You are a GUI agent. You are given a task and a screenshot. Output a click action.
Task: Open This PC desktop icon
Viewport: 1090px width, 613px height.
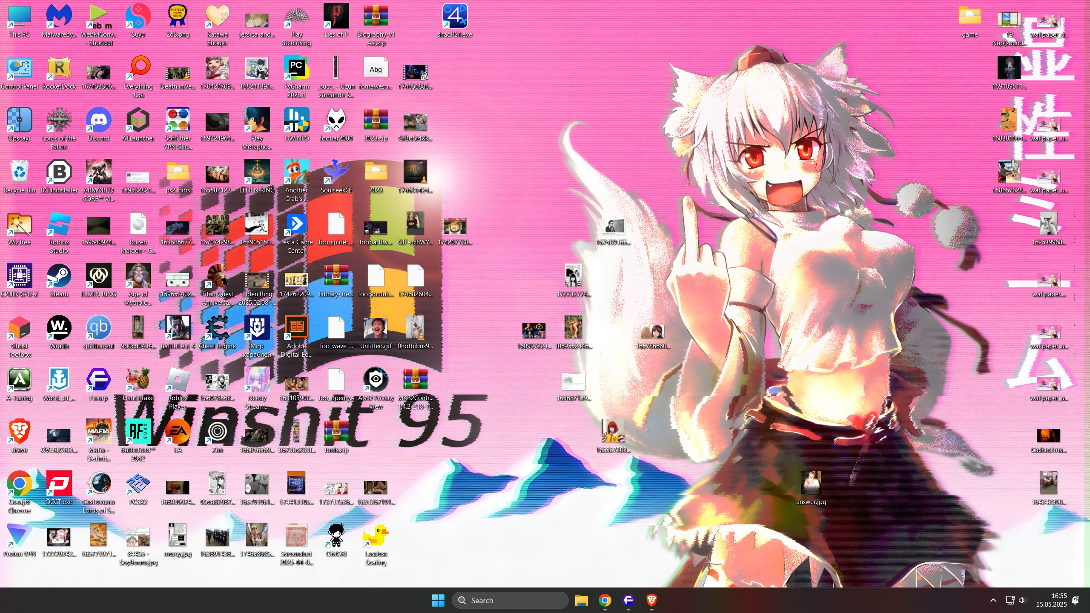pos(20,21)
